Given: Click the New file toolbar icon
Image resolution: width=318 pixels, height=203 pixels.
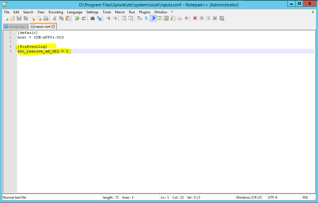Looking at the screenshot, I should pyautogui.click(x=6, y=19).
